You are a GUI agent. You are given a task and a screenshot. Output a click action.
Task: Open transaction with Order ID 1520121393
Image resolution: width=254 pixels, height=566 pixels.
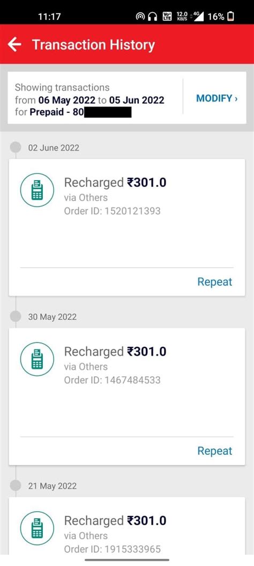click(127, 227)
